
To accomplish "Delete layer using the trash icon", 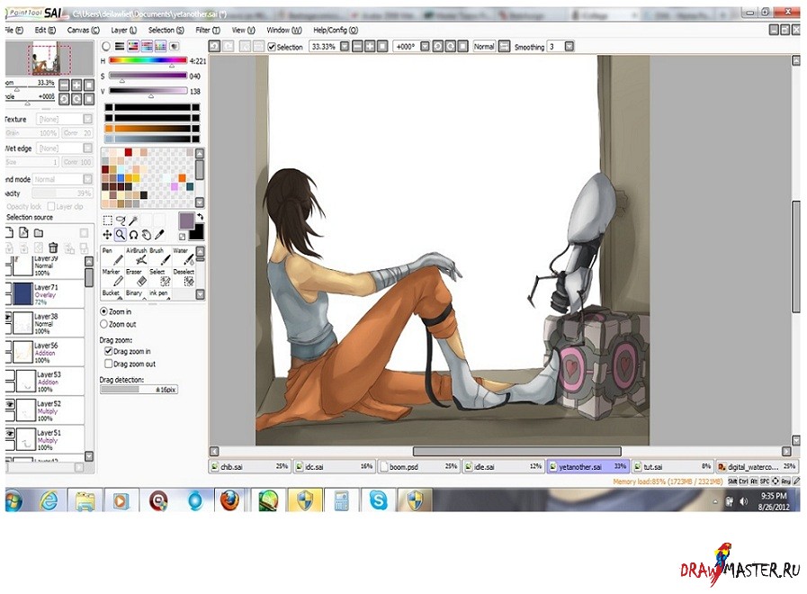I will point(53,248).
